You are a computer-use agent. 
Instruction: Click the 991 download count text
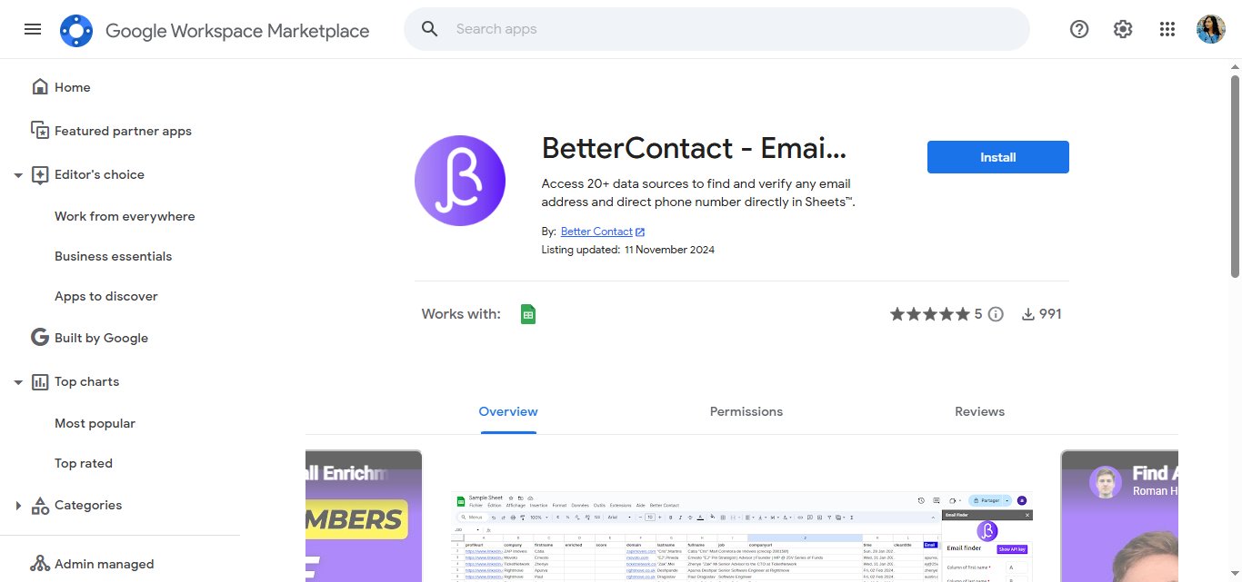[1050, 314]
